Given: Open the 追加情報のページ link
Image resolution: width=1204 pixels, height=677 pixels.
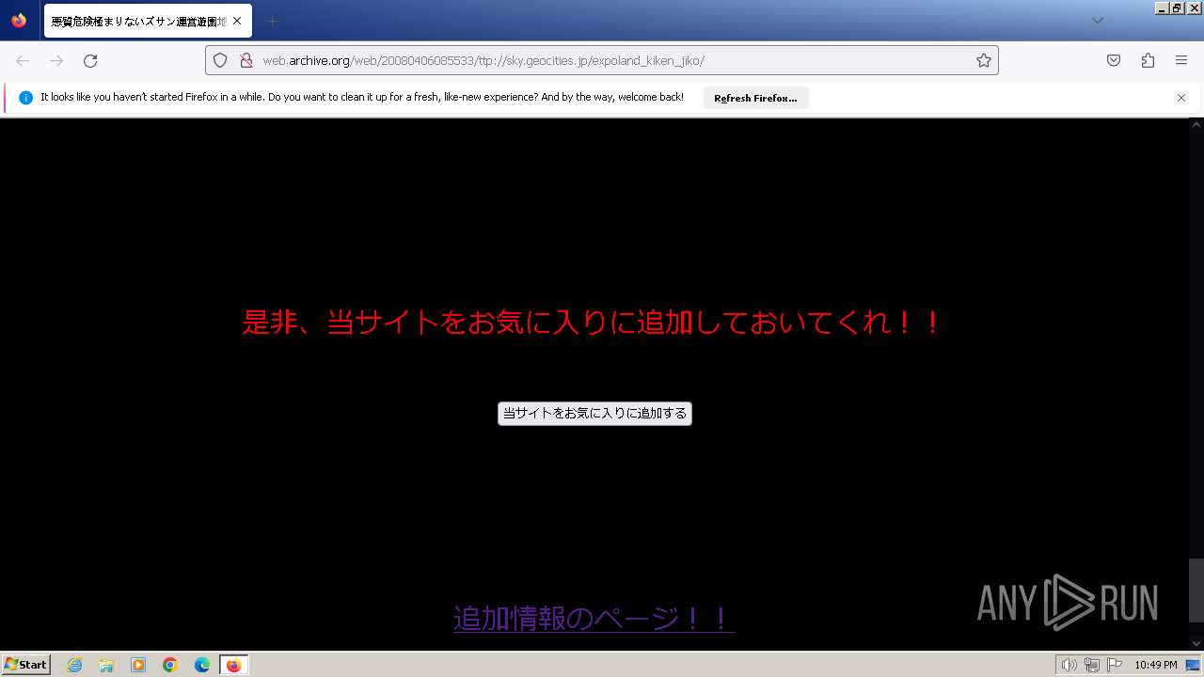Looking at the screenshot, I should (x=594, y=618).
